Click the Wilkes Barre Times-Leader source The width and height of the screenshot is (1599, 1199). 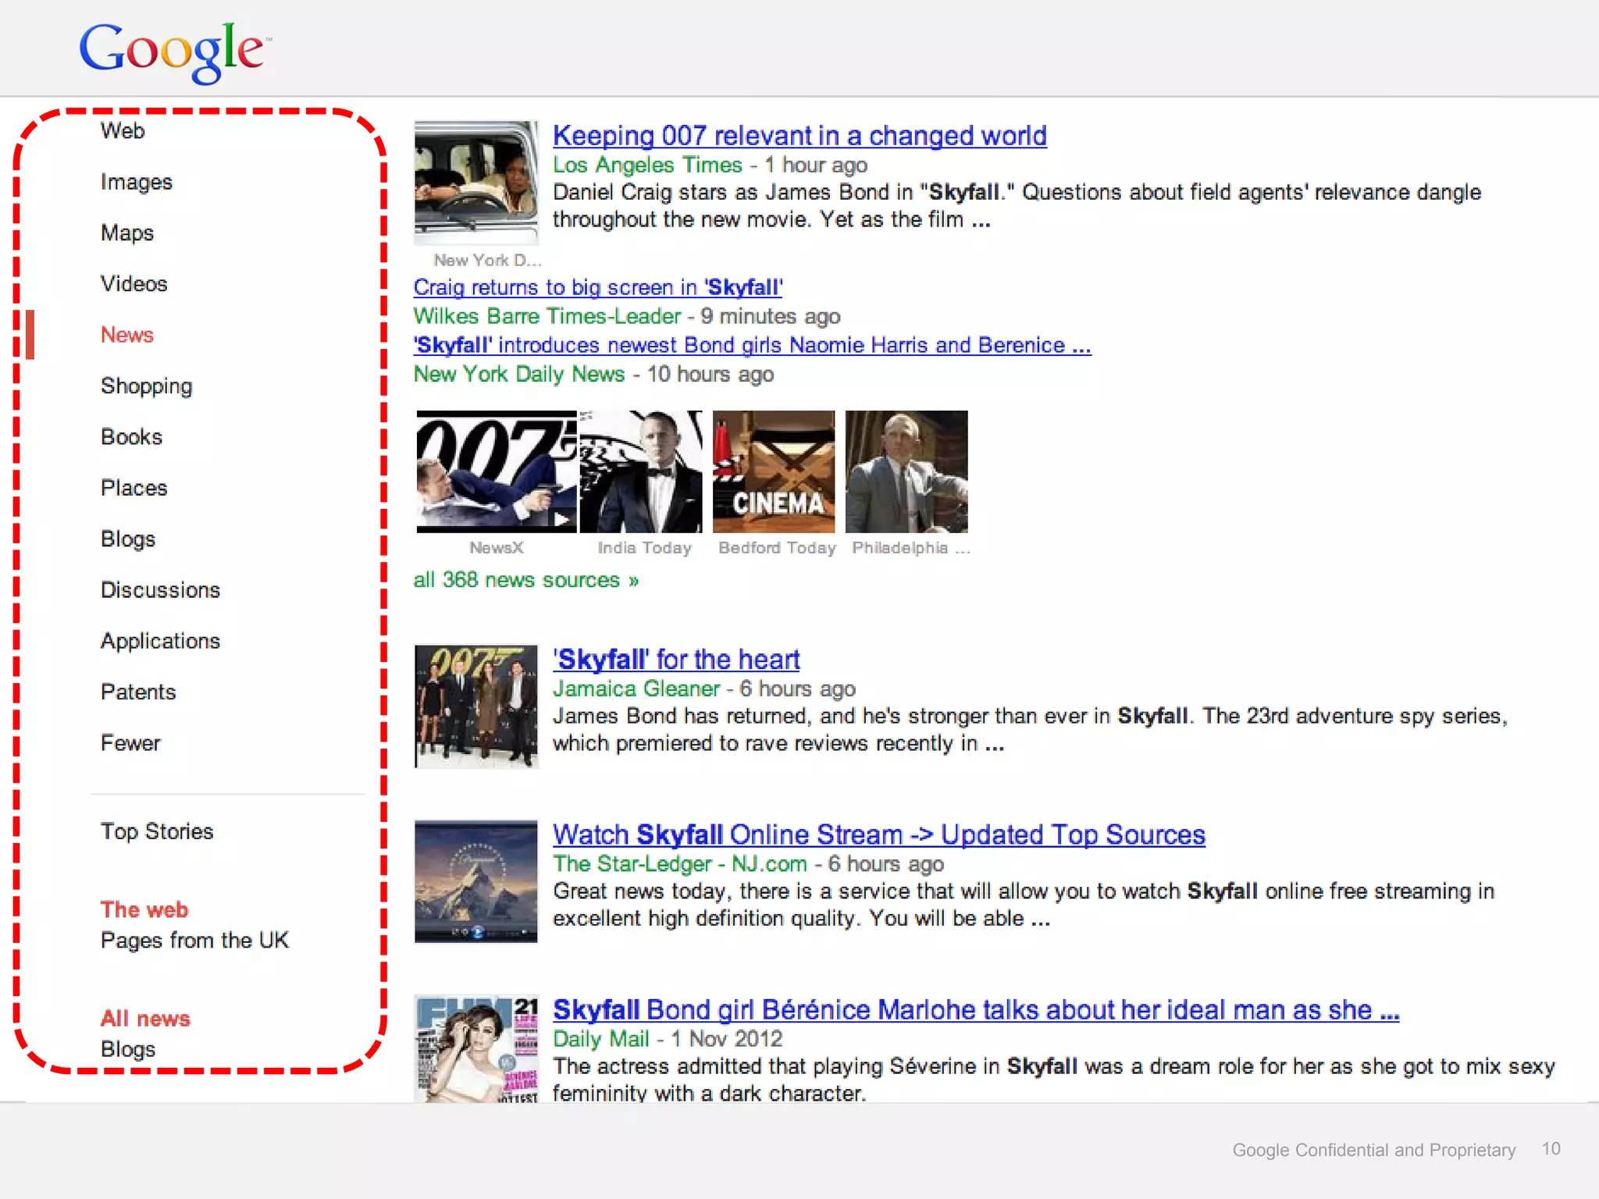(x=547, y=316)
